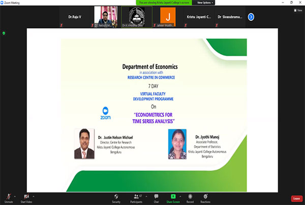Select Nelson M participant video thumbnail
This screenshot has height=205, width=305.
coord(106,17)
